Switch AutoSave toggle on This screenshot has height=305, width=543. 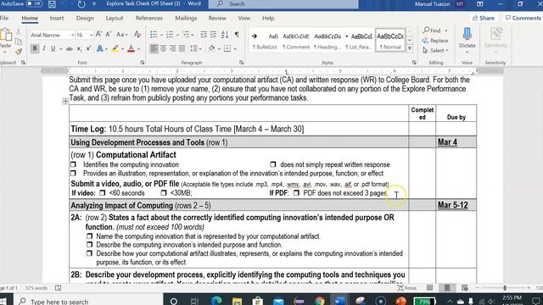tap(34, 3)
